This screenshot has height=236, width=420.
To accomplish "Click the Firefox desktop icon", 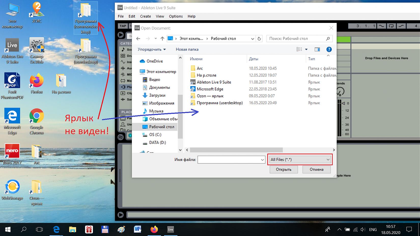I will (36, 84).
